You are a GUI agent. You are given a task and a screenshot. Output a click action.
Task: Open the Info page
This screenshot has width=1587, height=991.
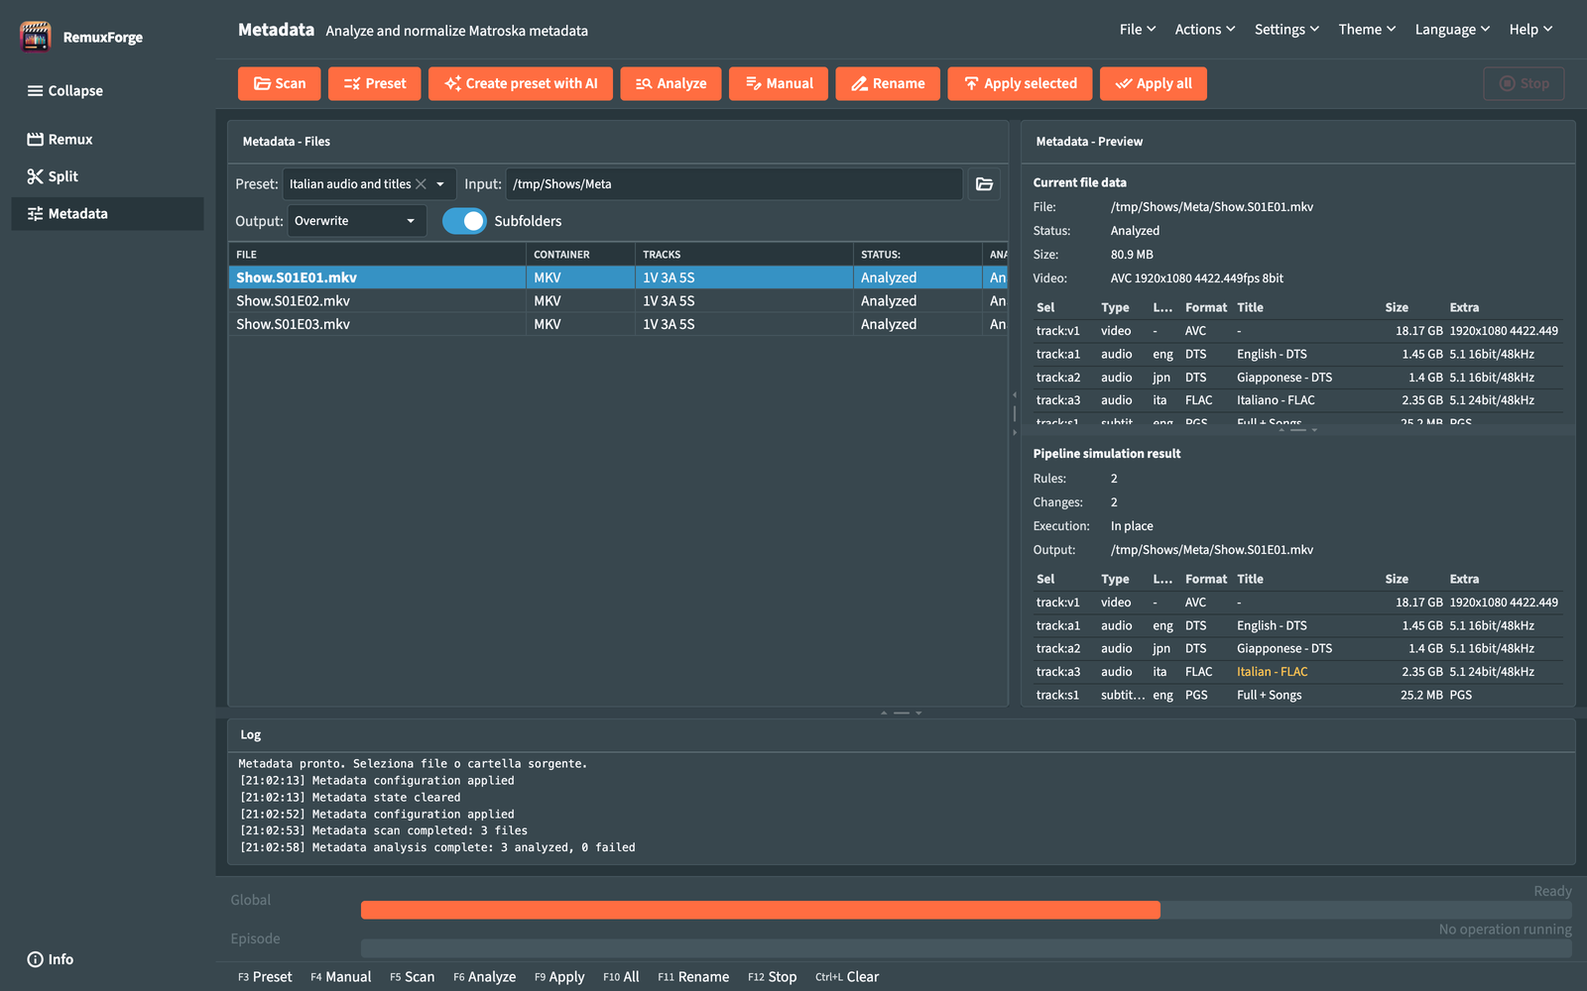51,959
